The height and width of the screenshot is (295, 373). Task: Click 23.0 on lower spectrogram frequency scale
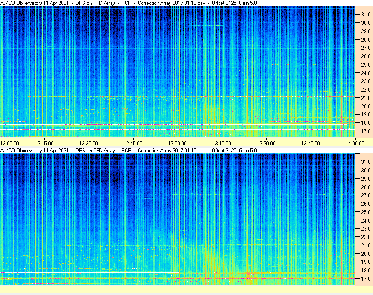click(x=366, y=228)
